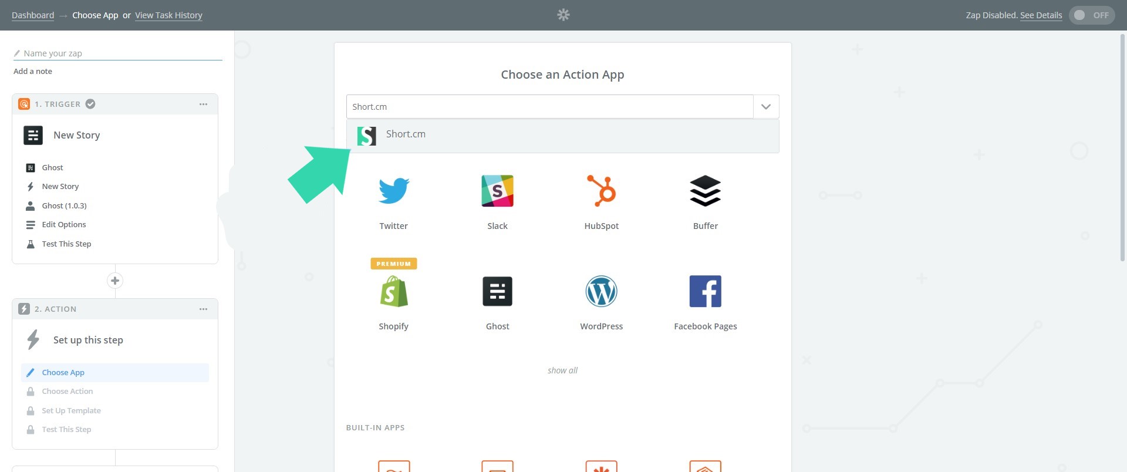Pick the WordPress app icon
The image size is (1127, 472).
click(601, 292)
